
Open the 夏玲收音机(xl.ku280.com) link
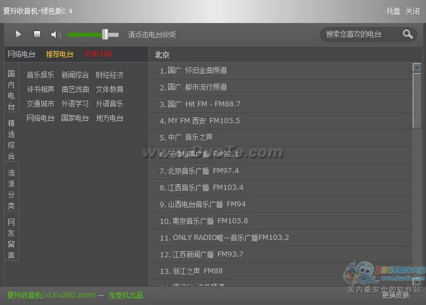52,295
